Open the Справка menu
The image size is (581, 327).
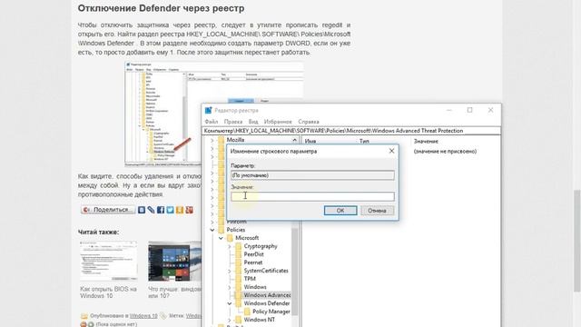coord(309,122)
